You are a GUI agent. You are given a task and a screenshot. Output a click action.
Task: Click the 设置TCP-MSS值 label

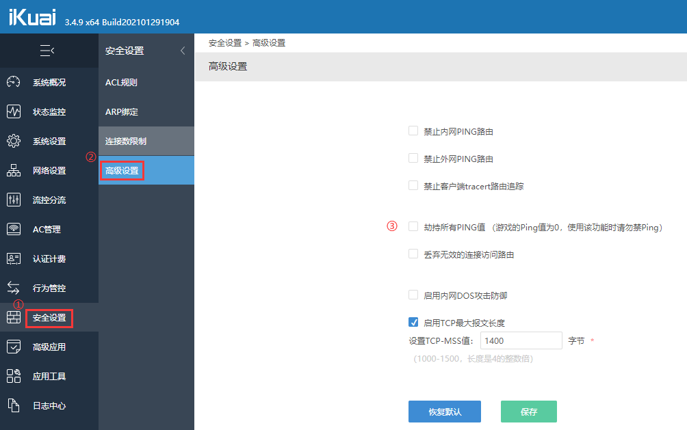click(441, 340)
